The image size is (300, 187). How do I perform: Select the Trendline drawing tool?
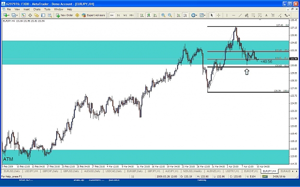coord(240,15)
